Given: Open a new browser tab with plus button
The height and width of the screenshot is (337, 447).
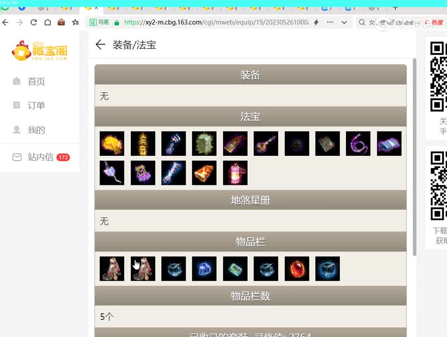Looking at the screenshot, I should [396, 7].
